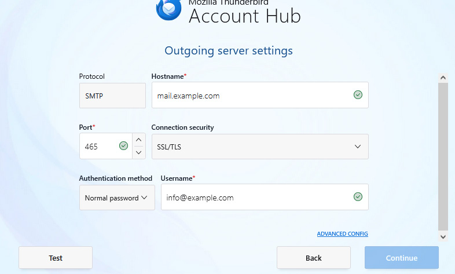Click the scrollbar down arrow
This screenshot has height=274, width=455.
(x=443, y=236)
